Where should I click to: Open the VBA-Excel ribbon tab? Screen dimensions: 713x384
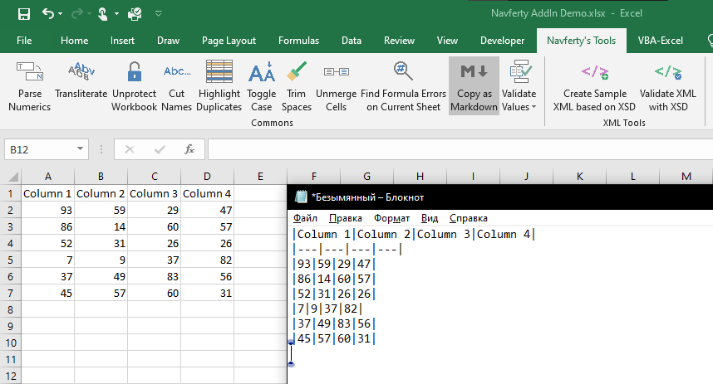(x=660, y=40)
